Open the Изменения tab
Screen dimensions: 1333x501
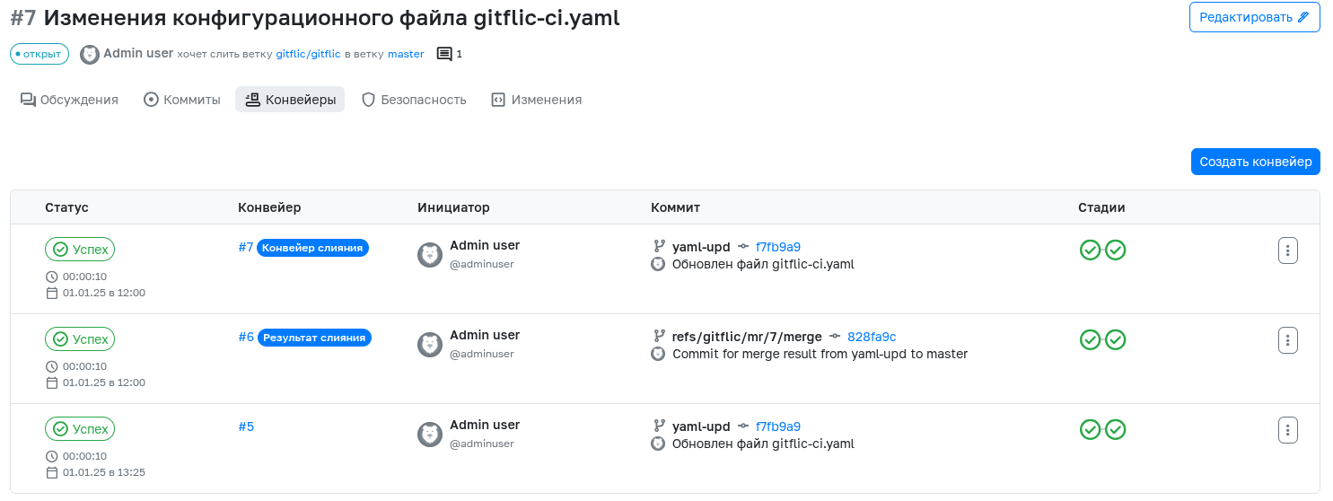(537, 100)
